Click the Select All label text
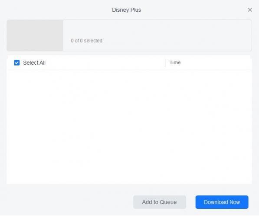This screenshot has height=217, width=259. tap(34, 63)
